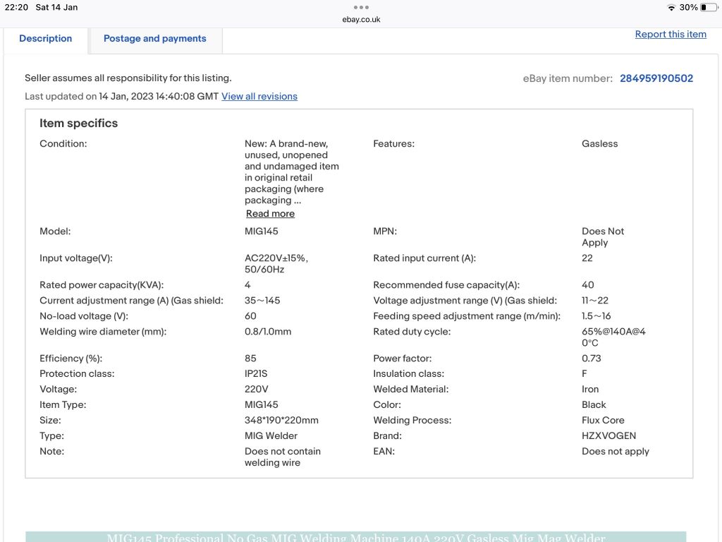Click the Rated input current value 22
The width and height of the screenshot is (722, 542).
587,258
